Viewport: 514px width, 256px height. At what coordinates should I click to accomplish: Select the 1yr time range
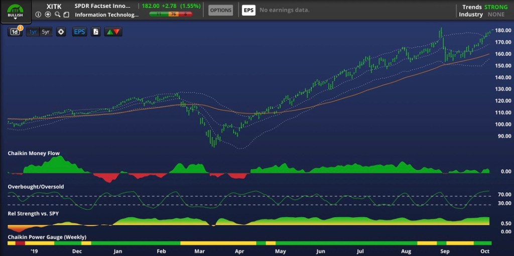(x=33, y=32)
